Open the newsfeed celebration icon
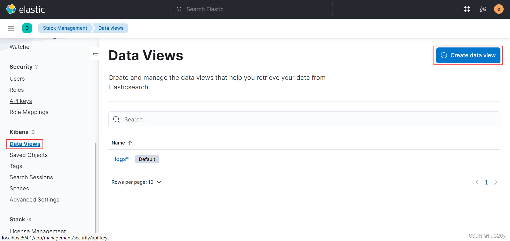Image resolution: width=510 pixels, height=241 pixels. 483,9
